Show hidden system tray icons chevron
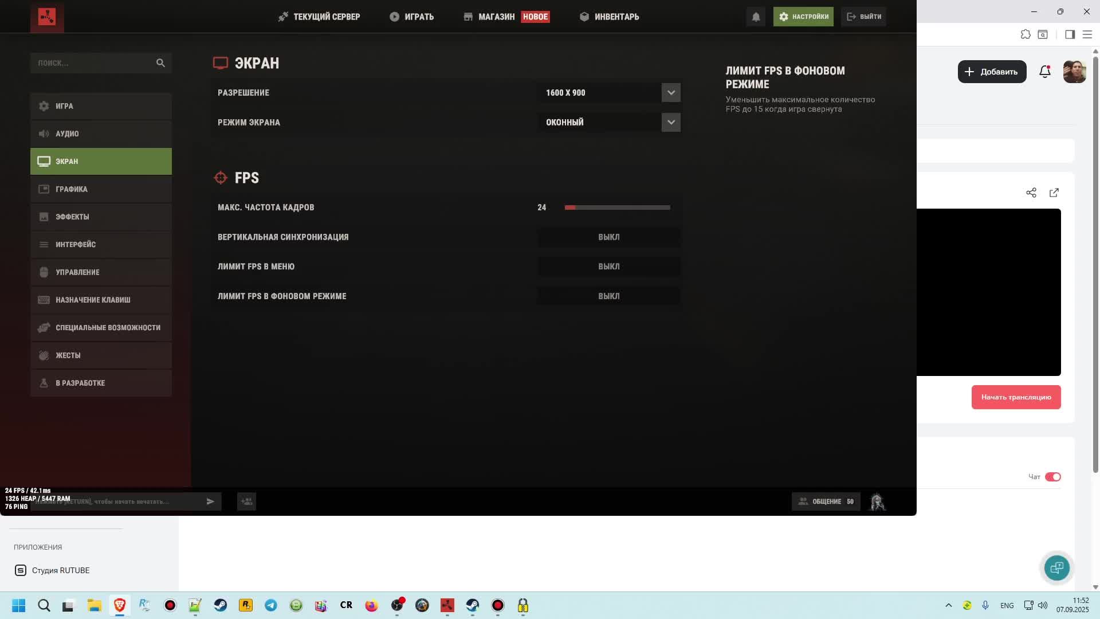This screenshot has height=619, width=1100. pyautogui.click(x=948, y=605)
